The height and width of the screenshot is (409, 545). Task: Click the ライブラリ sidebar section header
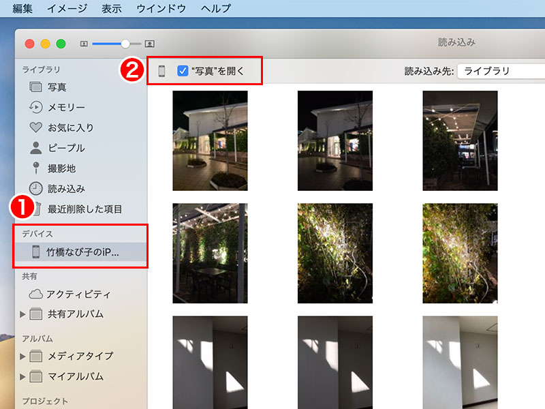tap(41, 70)
